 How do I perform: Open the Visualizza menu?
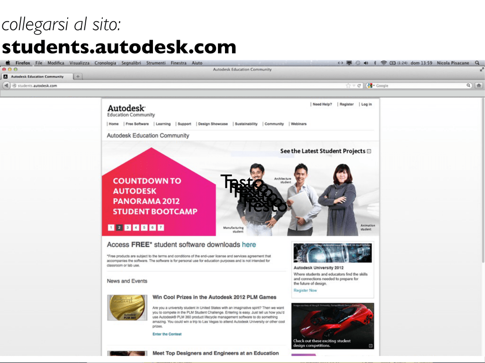point(79,63)
